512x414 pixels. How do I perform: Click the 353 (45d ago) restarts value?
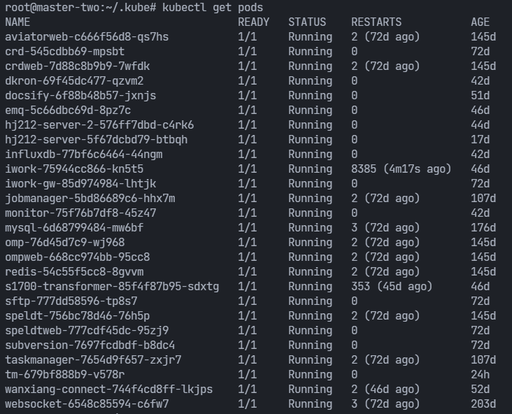click(392, 287)
